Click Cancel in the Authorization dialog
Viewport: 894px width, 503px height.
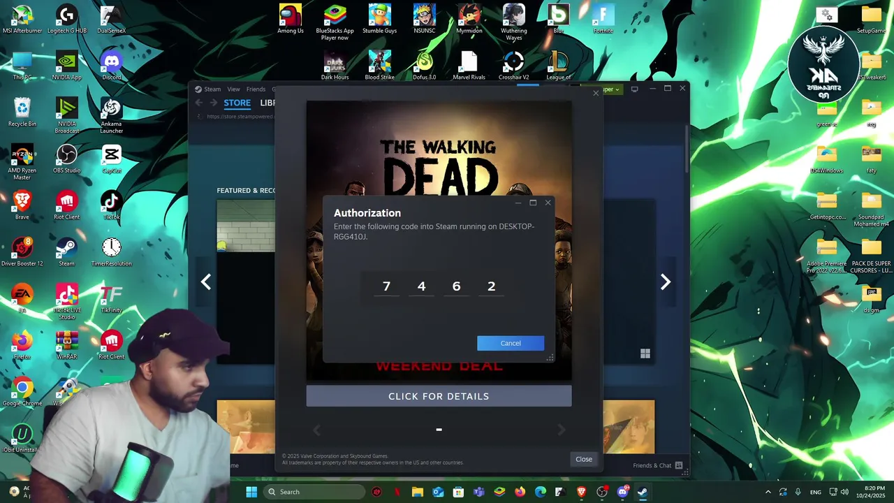click(x=511, y=343)
